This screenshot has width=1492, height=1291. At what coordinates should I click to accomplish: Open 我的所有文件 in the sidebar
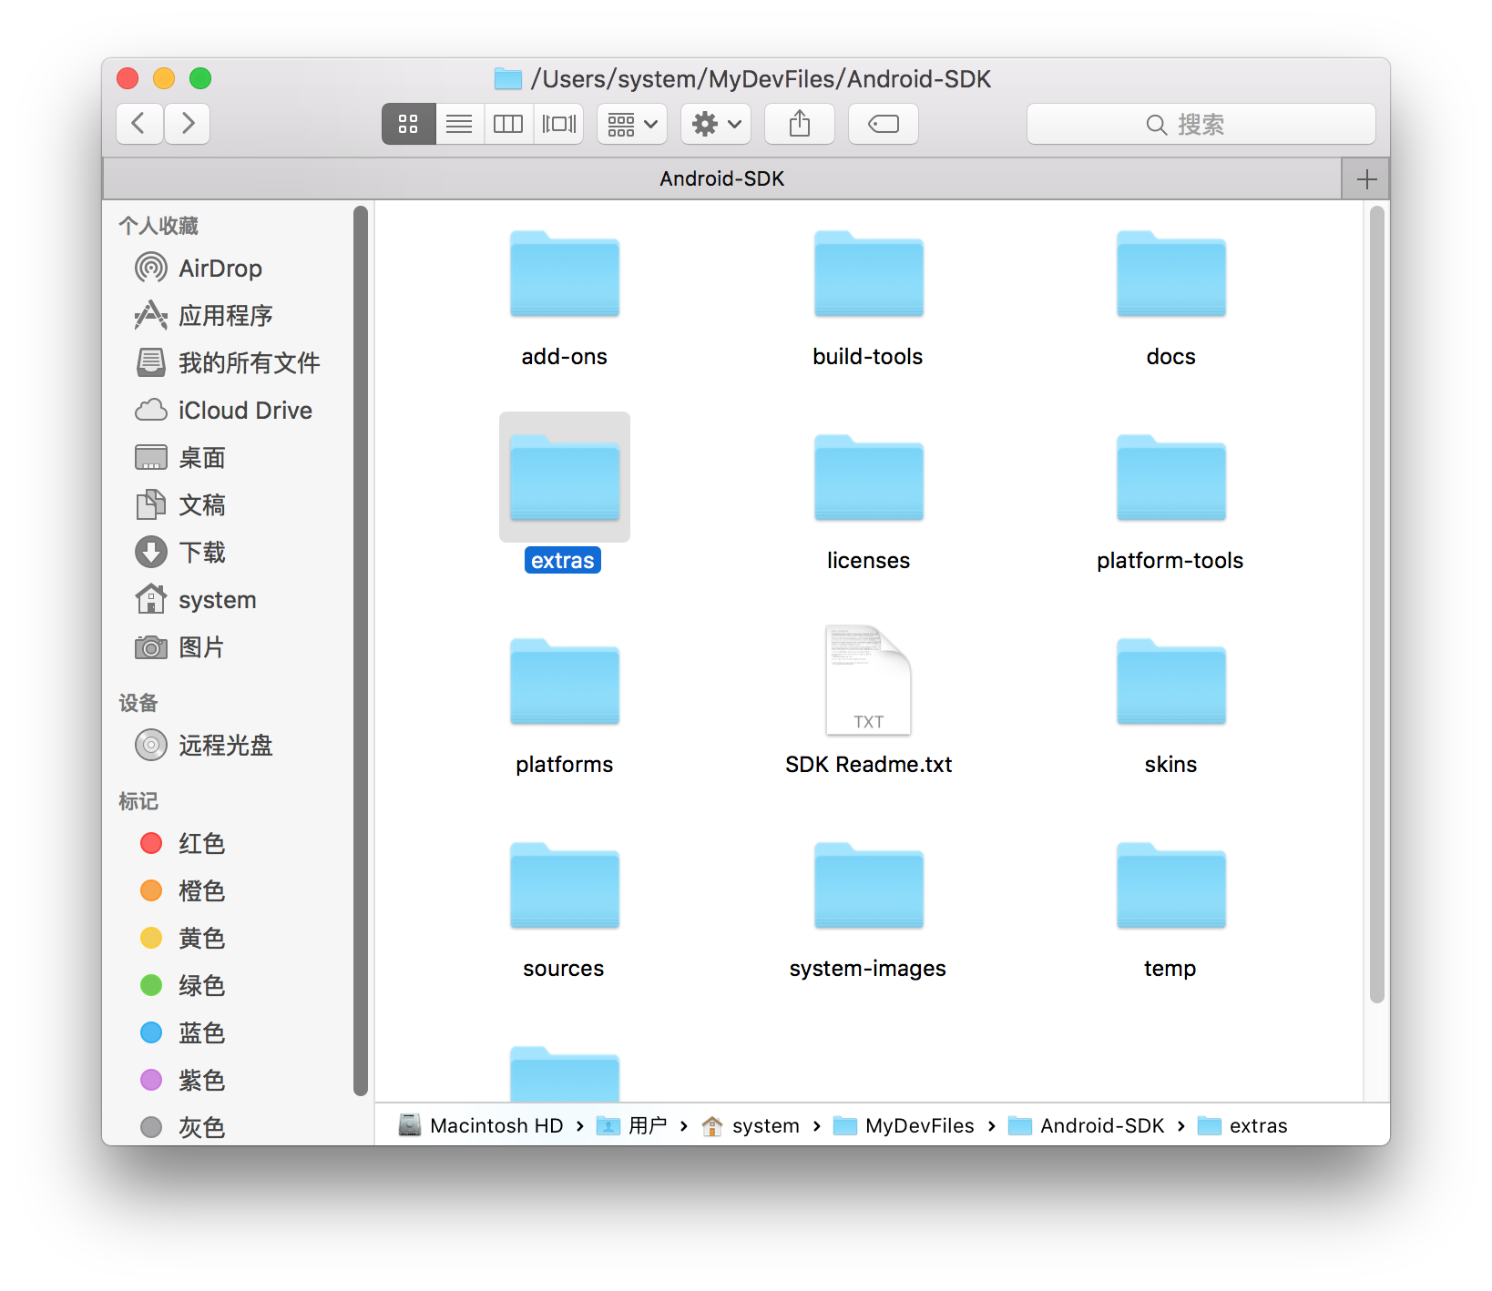tap(227, 363)
